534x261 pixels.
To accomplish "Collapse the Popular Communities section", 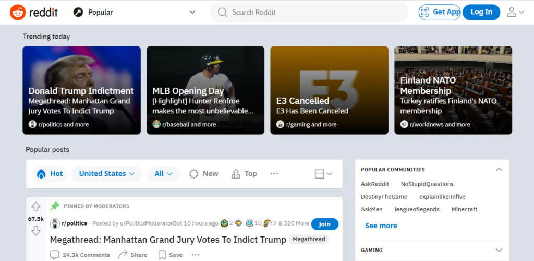I will click(499, 169).
